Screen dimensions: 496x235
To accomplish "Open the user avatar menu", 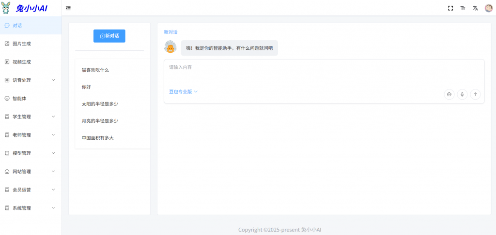I will (x=488, y=8).
